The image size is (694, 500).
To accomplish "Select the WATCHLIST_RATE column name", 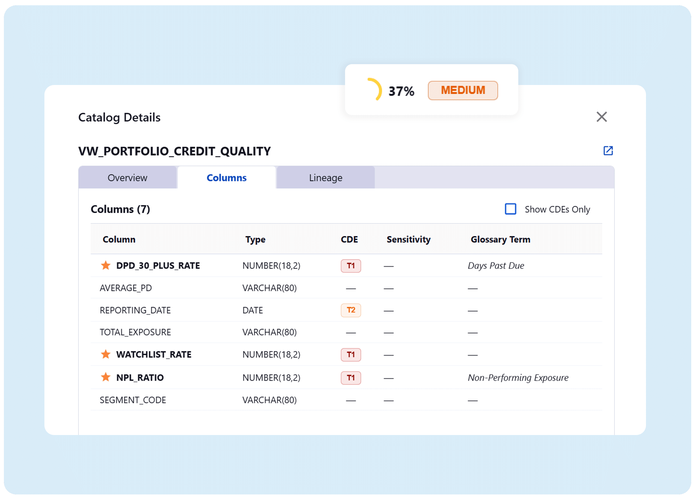I will click(154, 354).
